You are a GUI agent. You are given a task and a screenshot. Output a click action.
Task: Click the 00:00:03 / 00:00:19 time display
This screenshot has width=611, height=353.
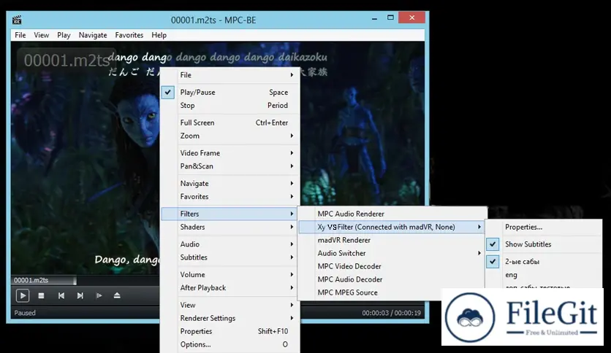pos(391,313)
